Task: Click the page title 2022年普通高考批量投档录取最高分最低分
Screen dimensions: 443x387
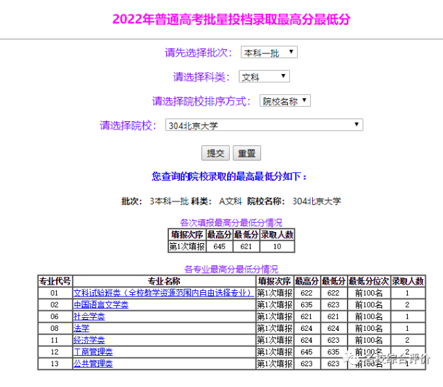Action: click(231, 19)
